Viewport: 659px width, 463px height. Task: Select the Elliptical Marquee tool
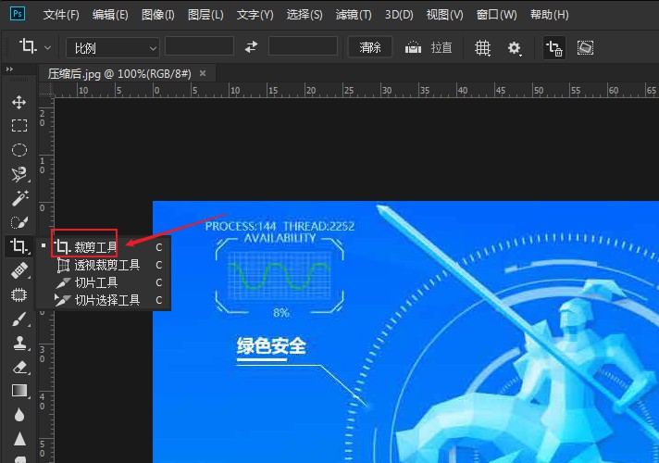19,150
